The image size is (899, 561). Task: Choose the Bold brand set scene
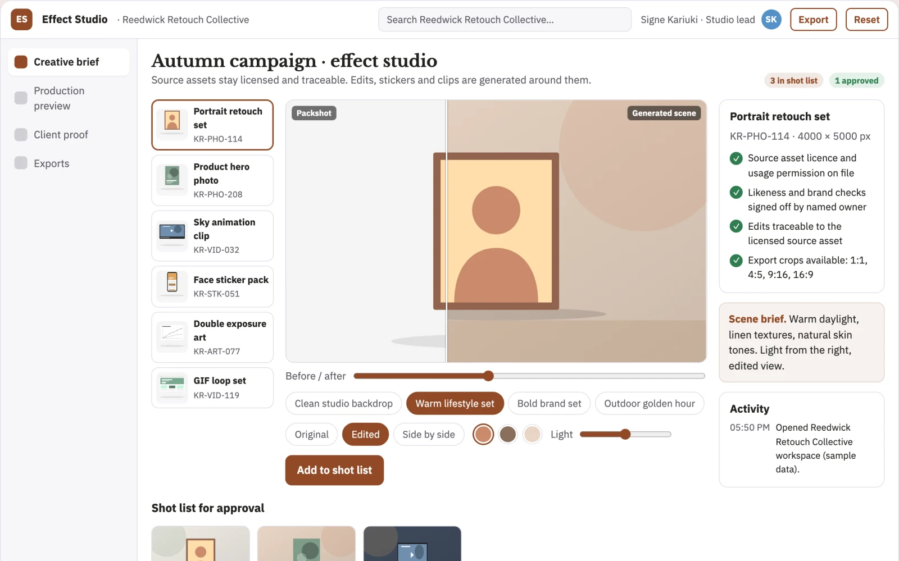coord(550,403)
